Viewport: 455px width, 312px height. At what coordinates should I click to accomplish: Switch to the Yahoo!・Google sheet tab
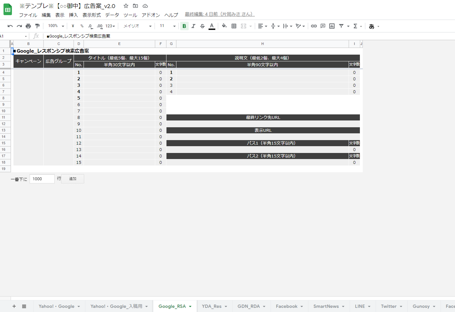pyautogui.click(x=59, y=306)
